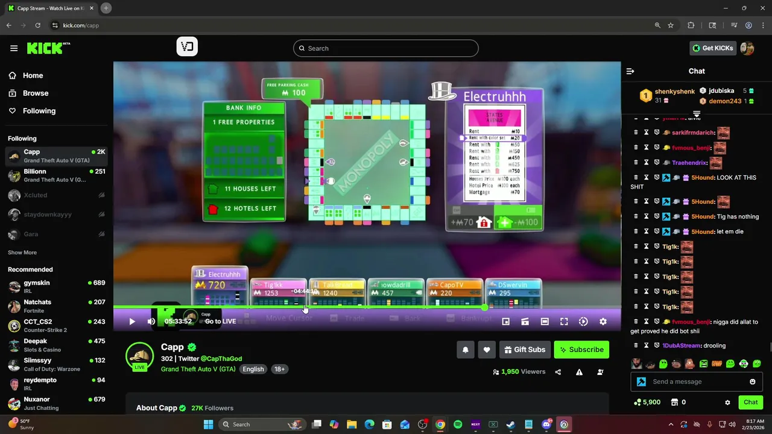Open Slimssyy recommended channel
Image resolution: width=772 pixels, height=434 pixels.
click(57, 365)
